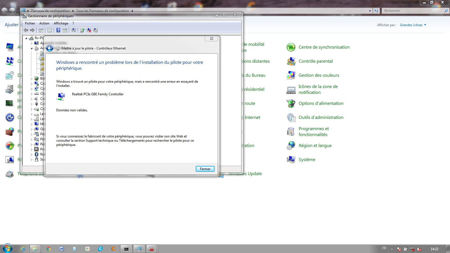
Task: Click the Options d'alimentation battery icon
Action: tap(291, 103)
